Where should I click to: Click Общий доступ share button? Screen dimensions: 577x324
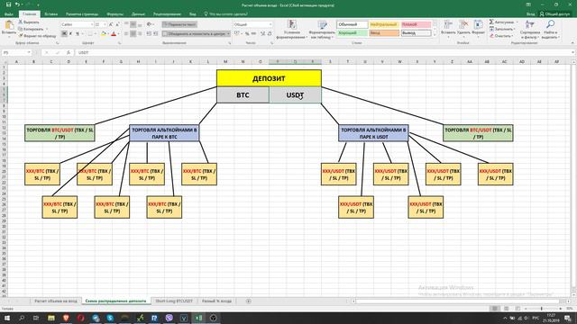[x=554, y=14]
